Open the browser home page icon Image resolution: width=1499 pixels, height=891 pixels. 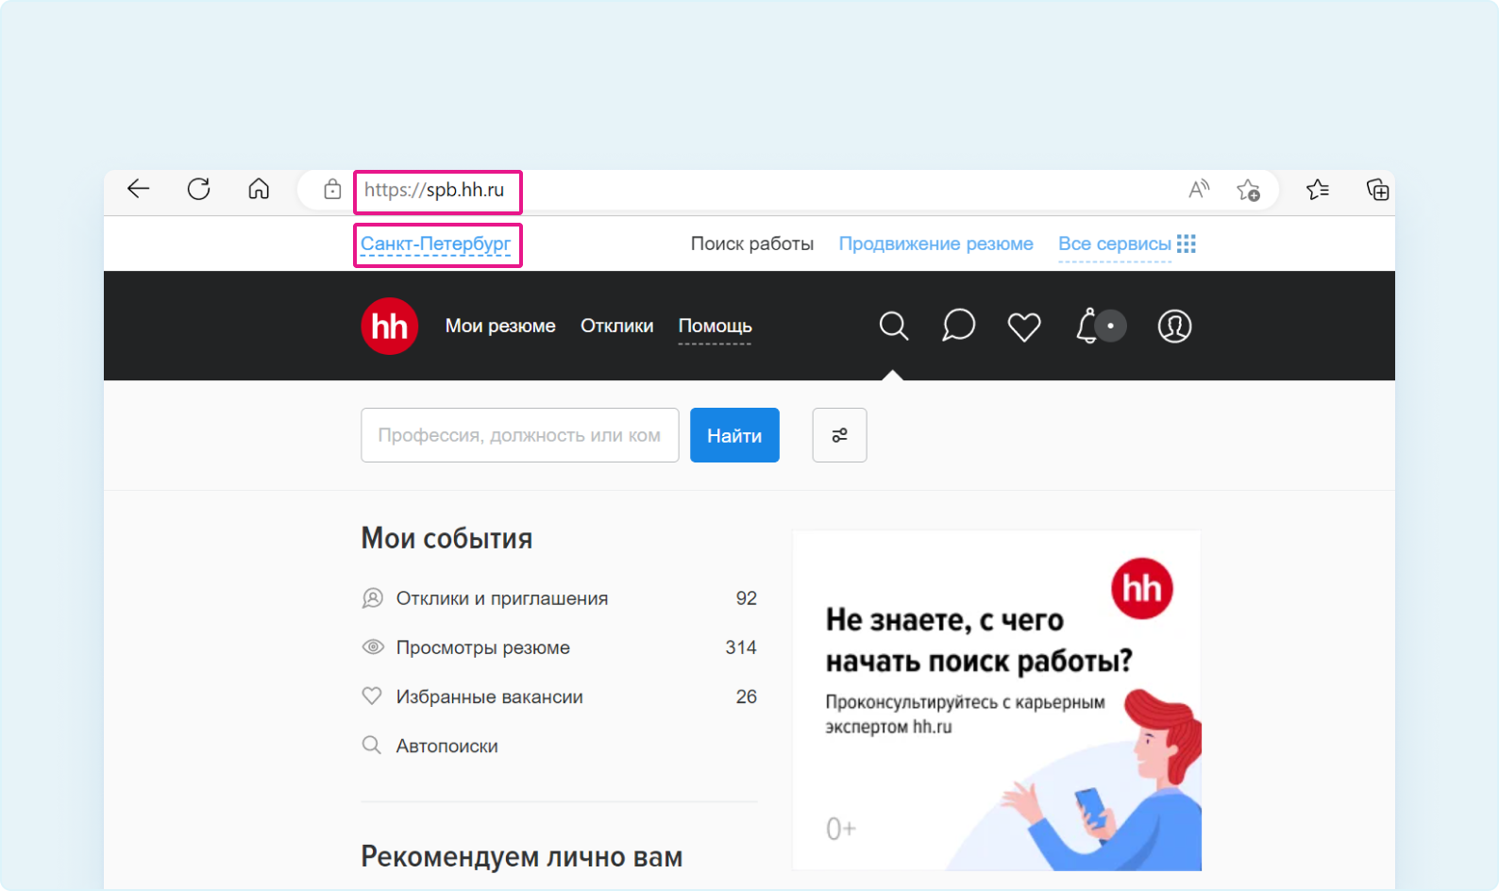pos(259,189)
